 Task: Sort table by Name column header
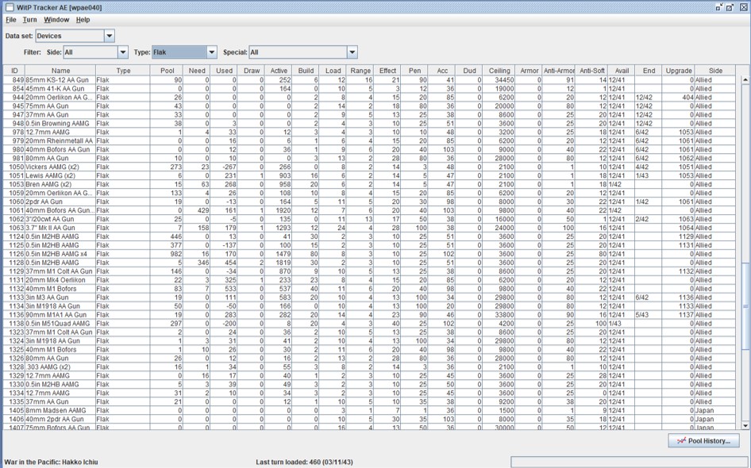[x=60, y=71]
